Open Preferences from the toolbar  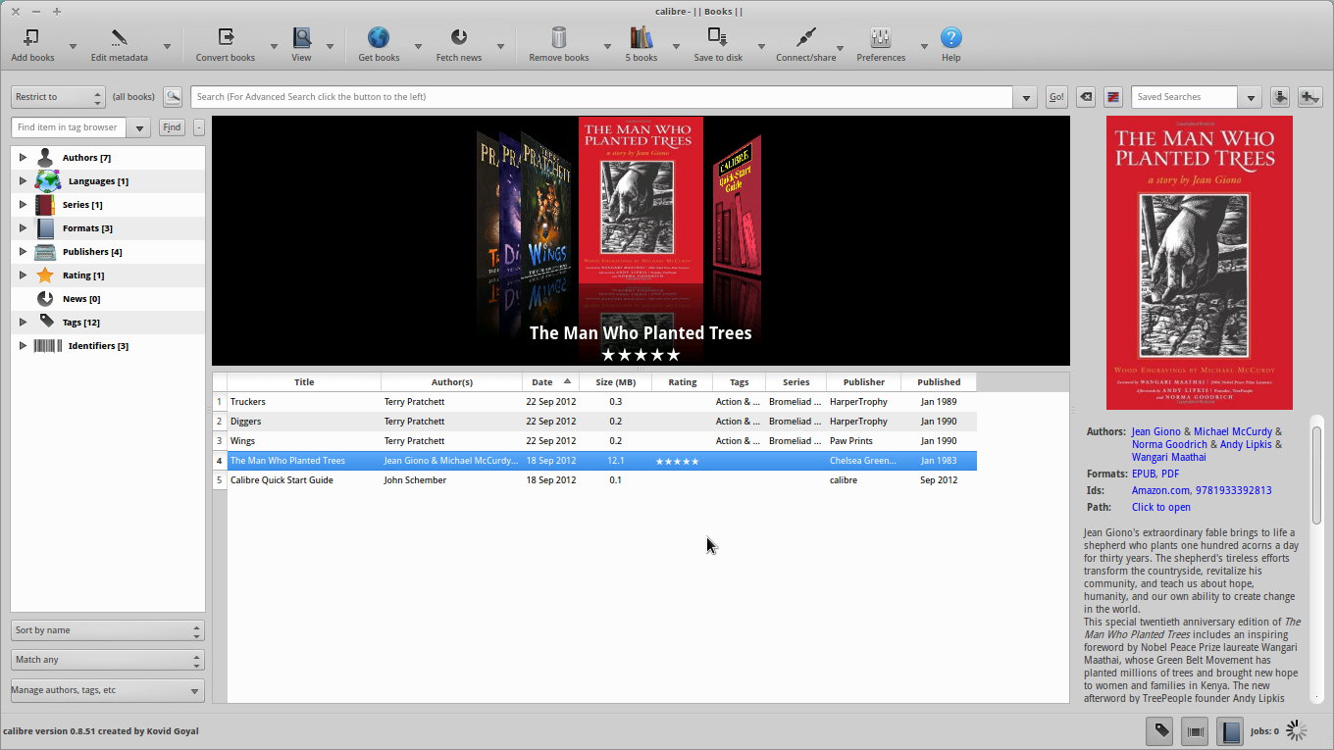point(881,38)
